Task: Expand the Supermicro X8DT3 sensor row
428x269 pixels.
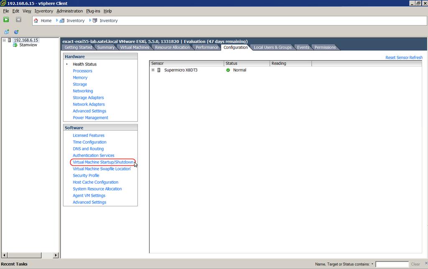Action: click(153, 70)
